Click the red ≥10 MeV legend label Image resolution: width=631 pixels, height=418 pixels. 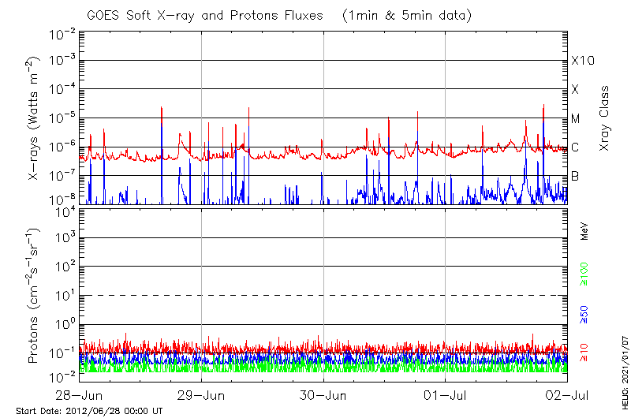(585, 353)
